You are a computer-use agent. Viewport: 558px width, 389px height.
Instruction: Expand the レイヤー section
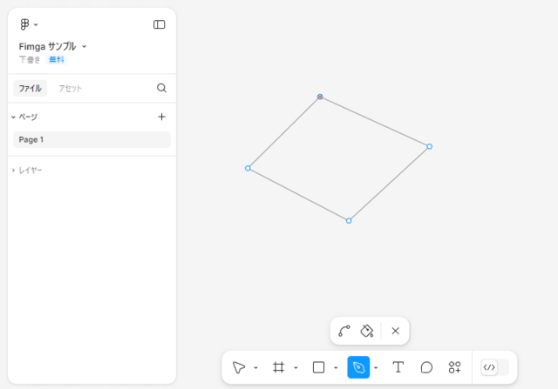(27, 171)
